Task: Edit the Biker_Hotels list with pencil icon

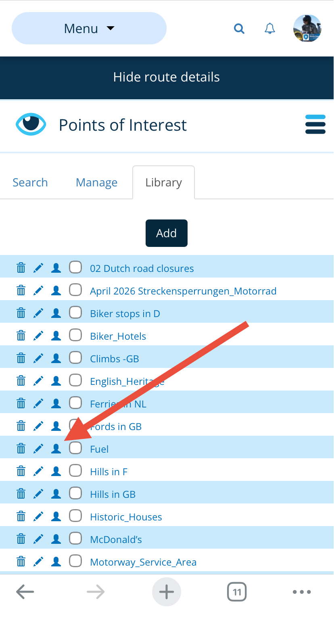Action: coord(38,336)
